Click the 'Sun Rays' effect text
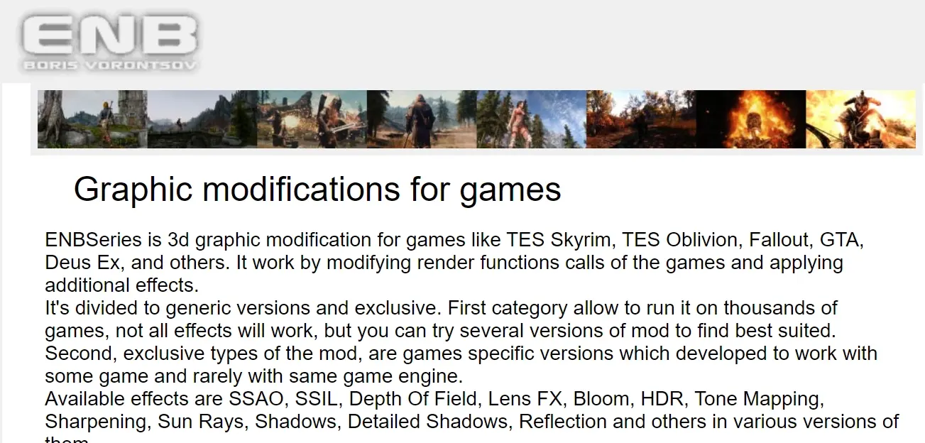The image size is (925, 443). point(200,422)
